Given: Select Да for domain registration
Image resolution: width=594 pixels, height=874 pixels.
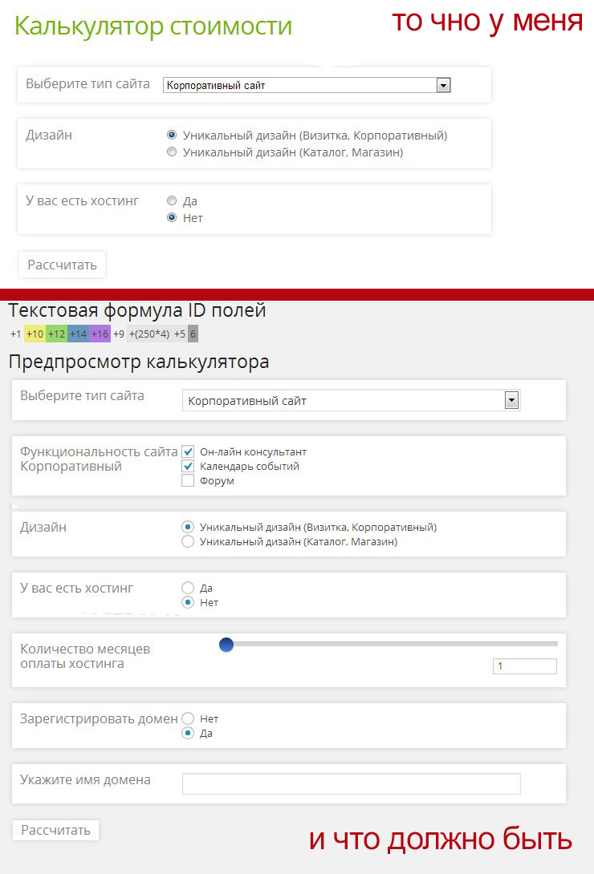Looking at the screenshot, I should [188, 733].
